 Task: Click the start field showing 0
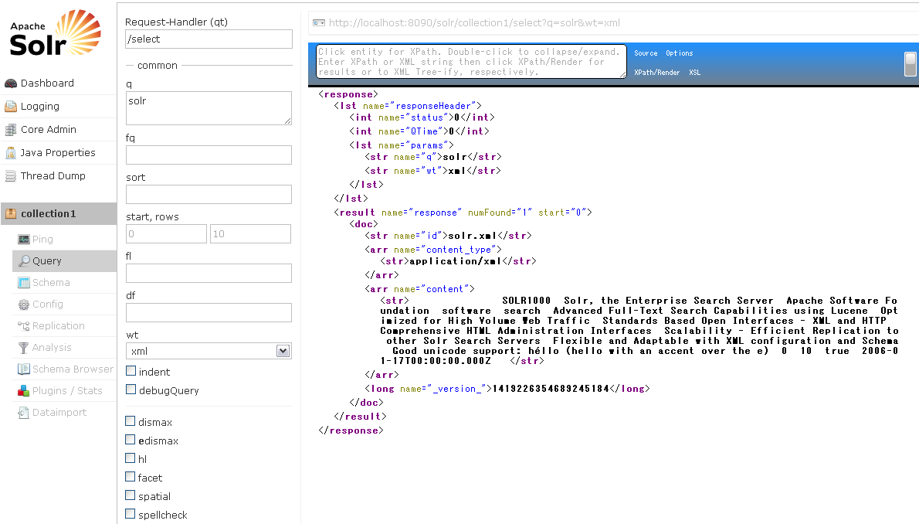pos(167,233)
